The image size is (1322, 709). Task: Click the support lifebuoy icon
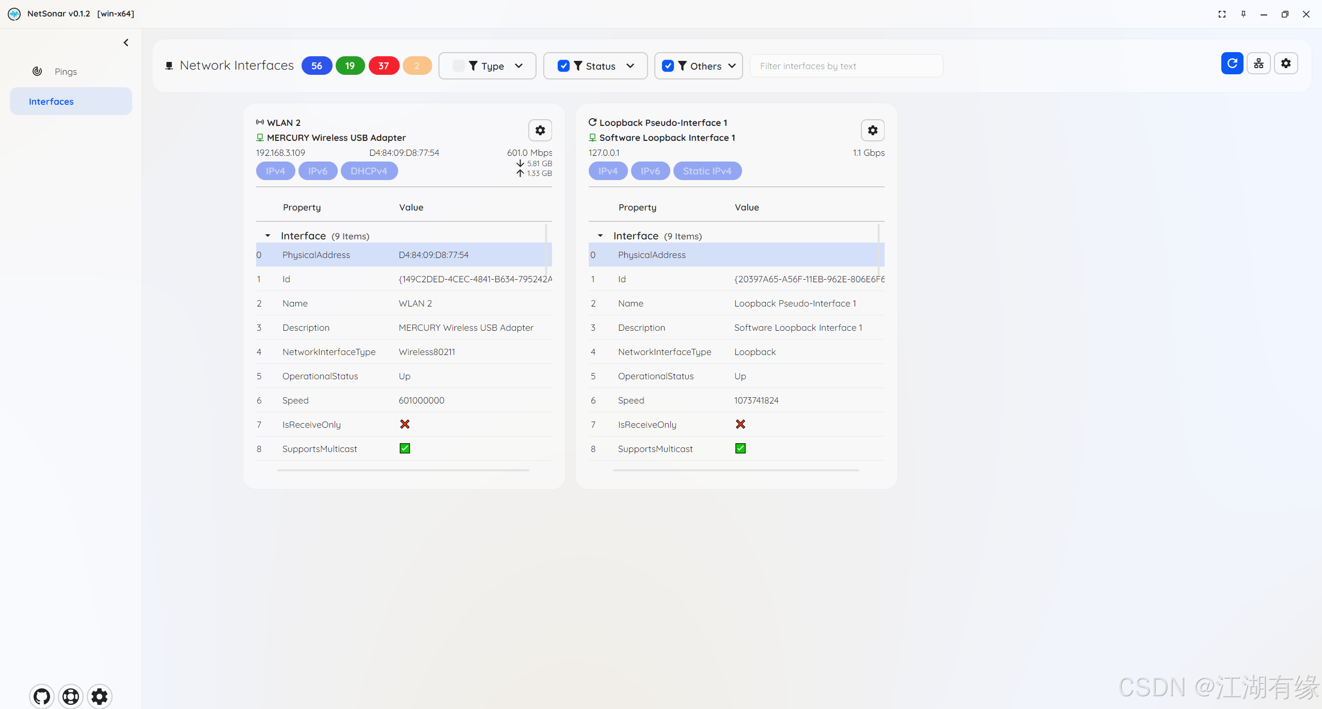pos(71,697)
